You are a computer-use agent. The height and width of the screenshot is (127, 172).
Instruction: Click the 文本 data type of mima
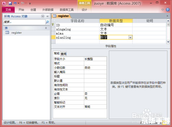coord(116,33)
